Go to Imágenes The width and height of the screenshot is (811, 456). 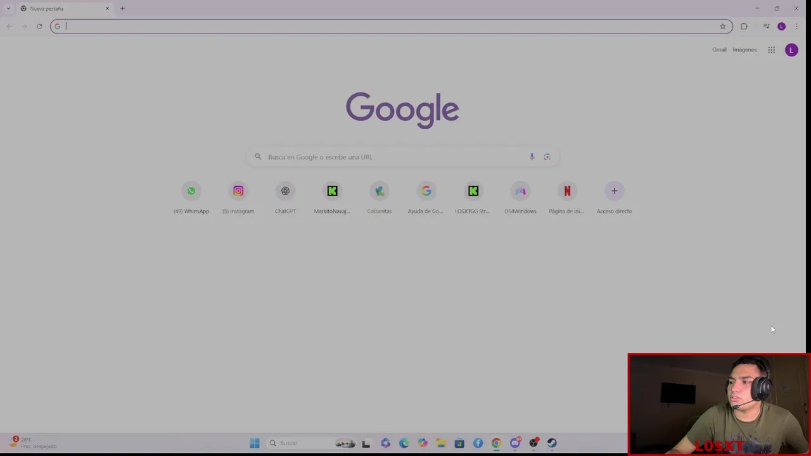(x=744, y=50)
